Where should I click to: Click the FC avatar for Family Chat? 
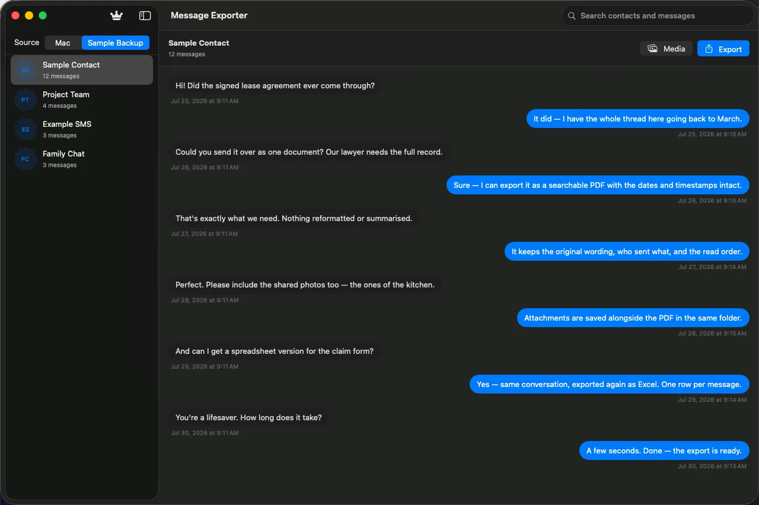tap(25, 159)
